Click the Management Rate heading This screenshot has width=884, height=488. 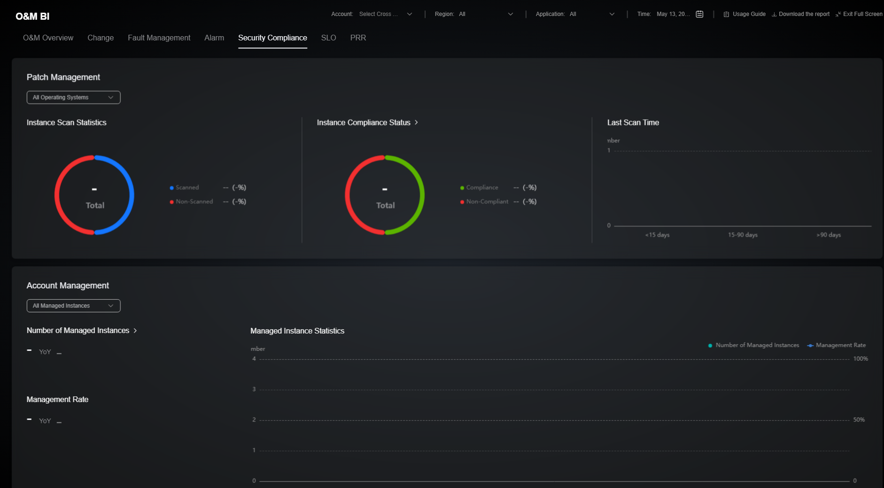57,399
